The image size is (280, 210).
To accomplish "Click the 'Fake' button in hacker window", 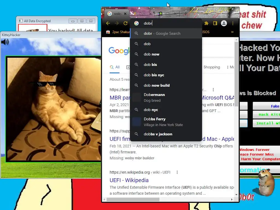I will pyautogui.click(x=266, y=106).
